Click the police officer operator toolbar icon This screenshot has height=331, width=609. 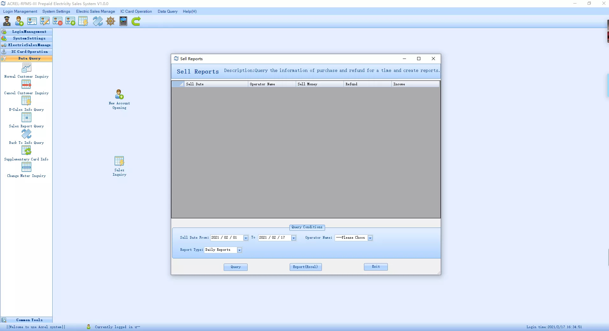tap(7, 21)
